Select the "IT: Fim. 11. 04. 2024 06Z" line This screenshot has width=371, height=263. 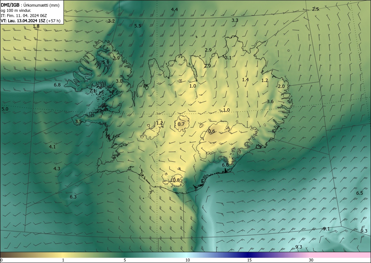[24, 16]
